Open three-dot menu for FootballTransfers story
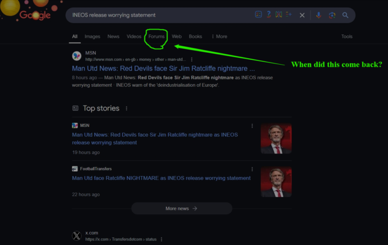The width and height of the screenshot is (388, 245). 252,169
